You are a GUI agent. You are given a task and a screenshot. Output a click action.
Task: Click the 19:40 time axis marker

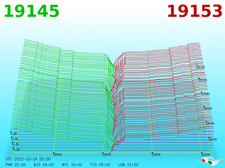pos(210,123)
